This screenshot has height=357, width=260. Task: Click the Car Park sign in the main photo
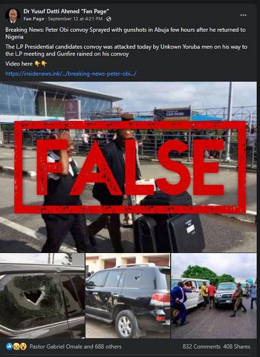coord(172,114)
